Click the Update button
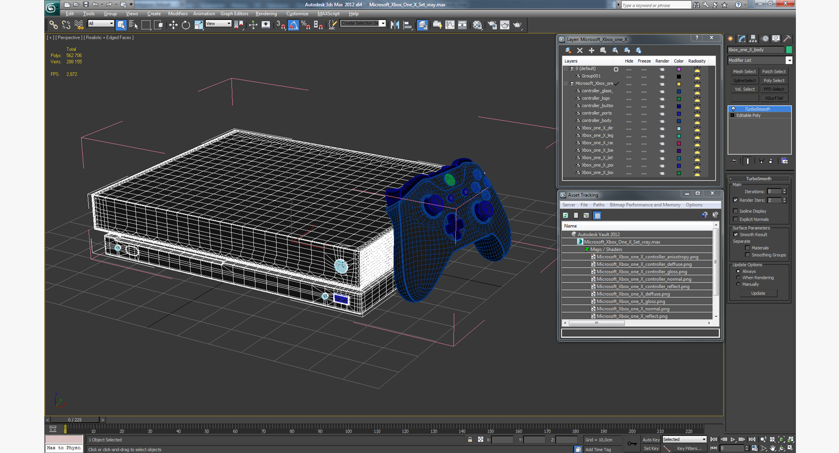 758,293
